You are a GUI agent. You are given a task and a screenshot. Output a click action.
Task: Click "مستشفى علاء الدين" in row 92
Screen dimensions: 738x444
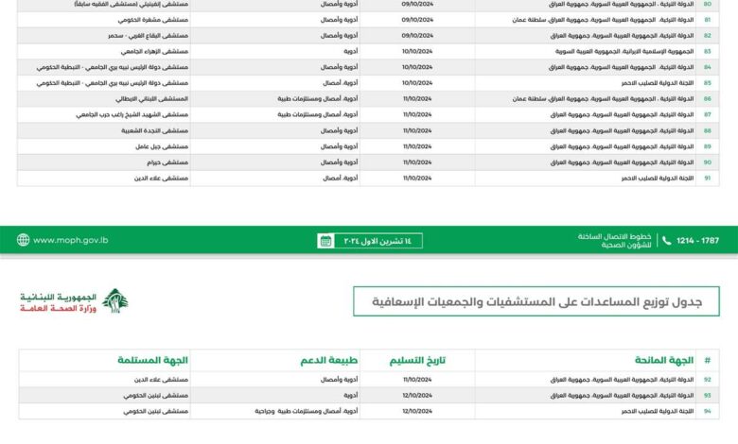(x=161, y=380)
